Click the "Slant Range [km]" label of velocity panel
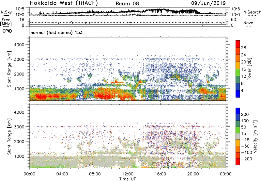This screenshot has height=181, width=261. tap(9, 137)
